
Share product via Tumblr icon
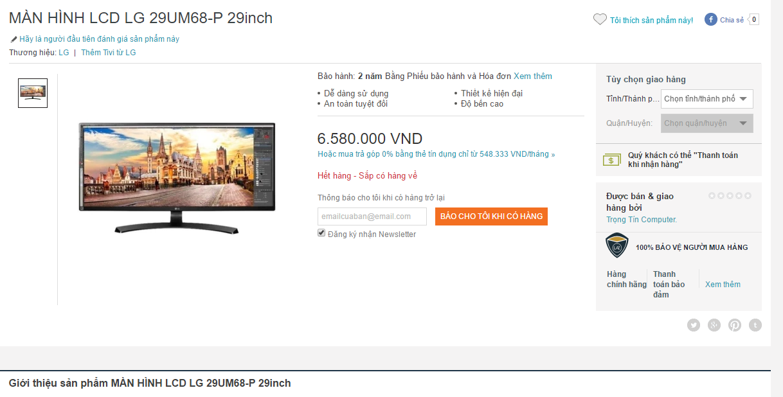click(x=755, y=325)
